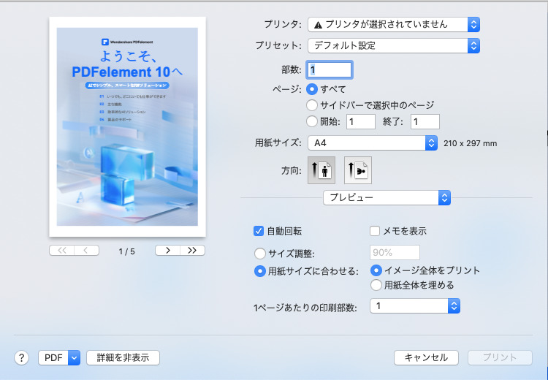Jump to last preview page

click(x=192, y=251)
